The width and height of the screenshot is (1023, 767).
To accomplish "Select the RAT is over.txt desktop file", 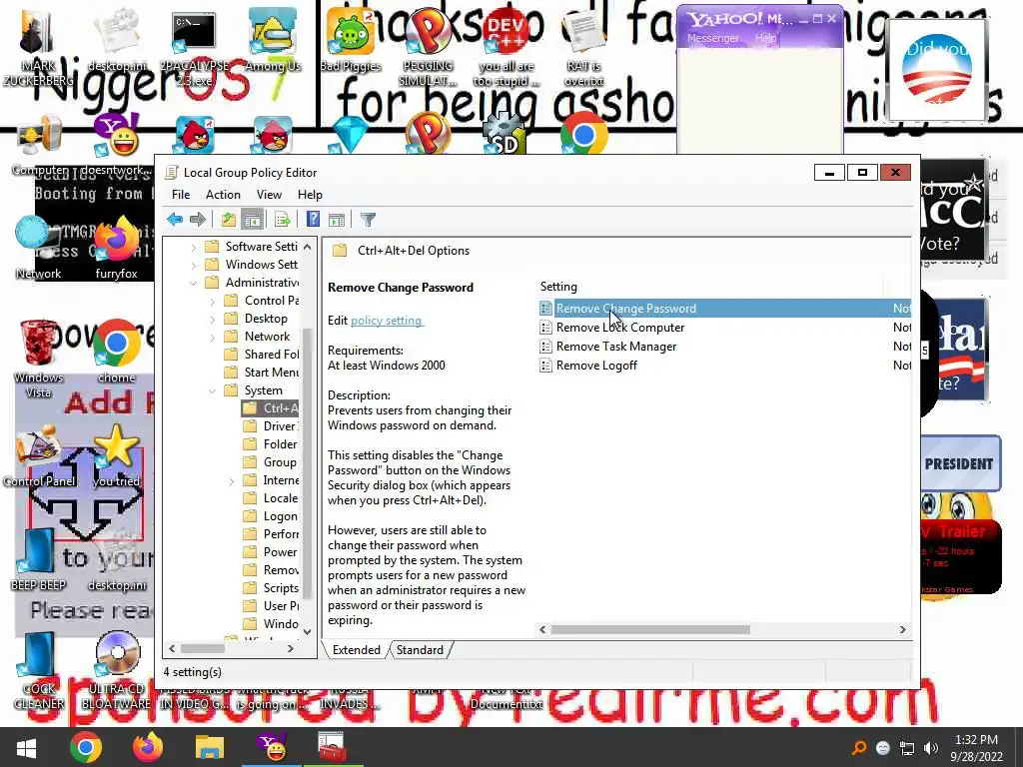I will tap(583, 48).
